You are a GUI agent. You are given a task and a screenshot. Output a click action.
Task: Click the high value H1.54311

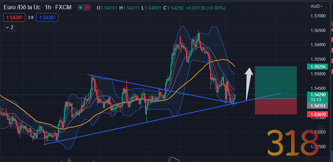[129, 8]
